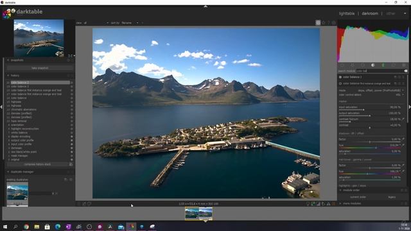The height and width of the screenshot is (231, 411).
Task: Pick color for mid-tones hue
Action: click(x=404, y=171)
